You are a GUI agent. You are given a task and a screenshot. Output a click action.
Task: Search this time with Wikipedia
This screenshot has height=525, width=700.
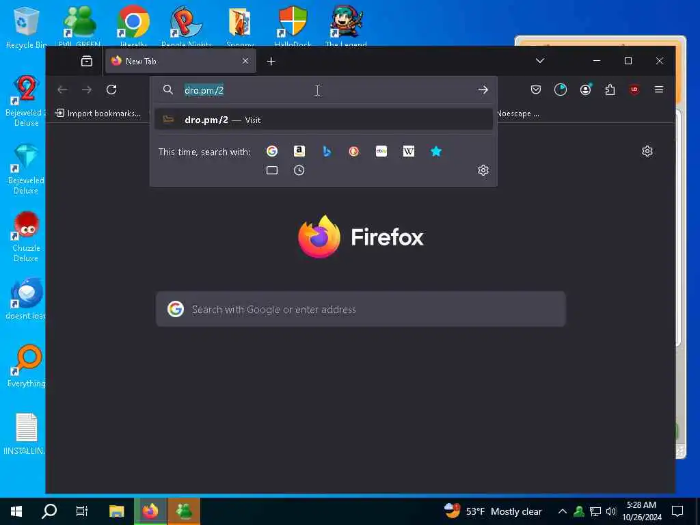click(409, 151)
